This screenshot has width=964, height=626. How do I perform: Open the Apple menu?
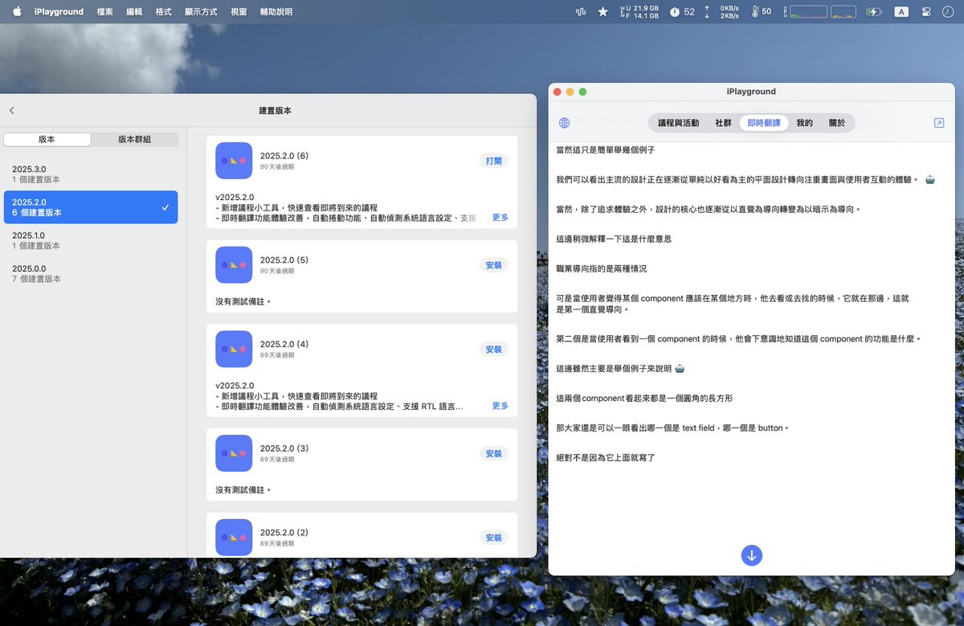[x=17, y=11]
